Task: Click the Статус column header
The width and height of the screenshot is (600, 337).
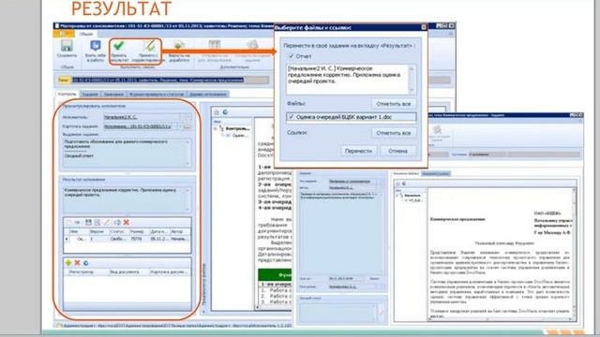Action: [118, 231]
